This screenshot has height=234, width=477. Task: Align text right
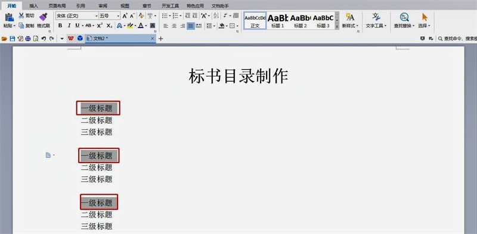coord(182,26)
